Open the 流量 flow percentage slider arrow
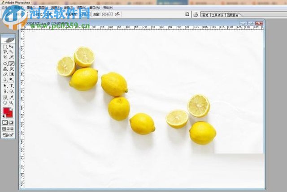This screenshot has width=287, height=192. (111, 14)
